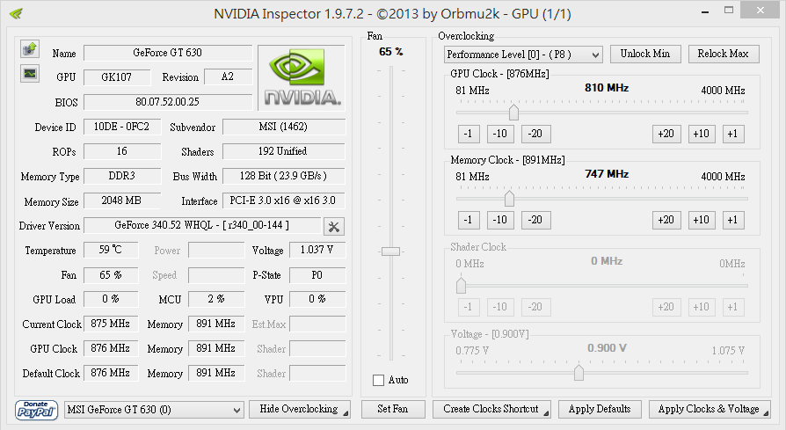
Task: Decrease Memory Clock by 1 MHz
Action: pos(469,220)
